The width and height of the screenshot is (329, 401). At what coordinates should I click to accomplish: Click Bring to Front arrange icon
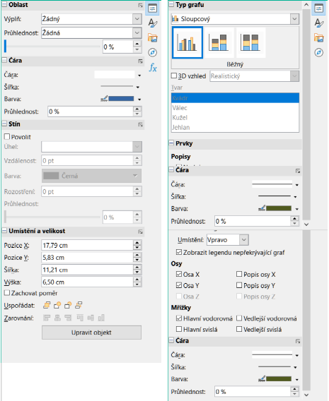pos(47,305)
